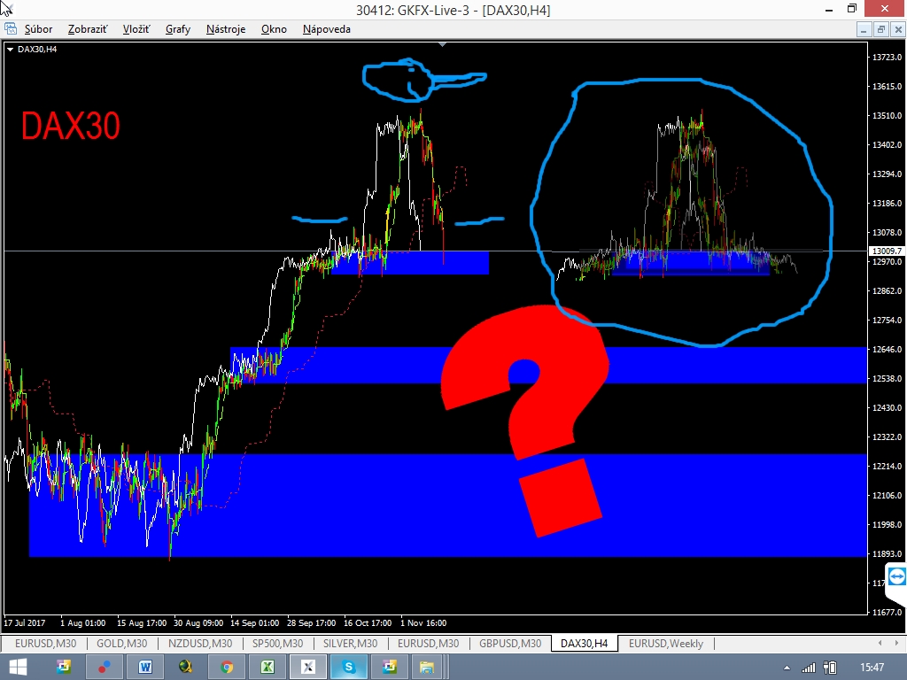Switch to the GBPUSD,M30 chart tab
This screenshot has height=680, width=907.
510,644
